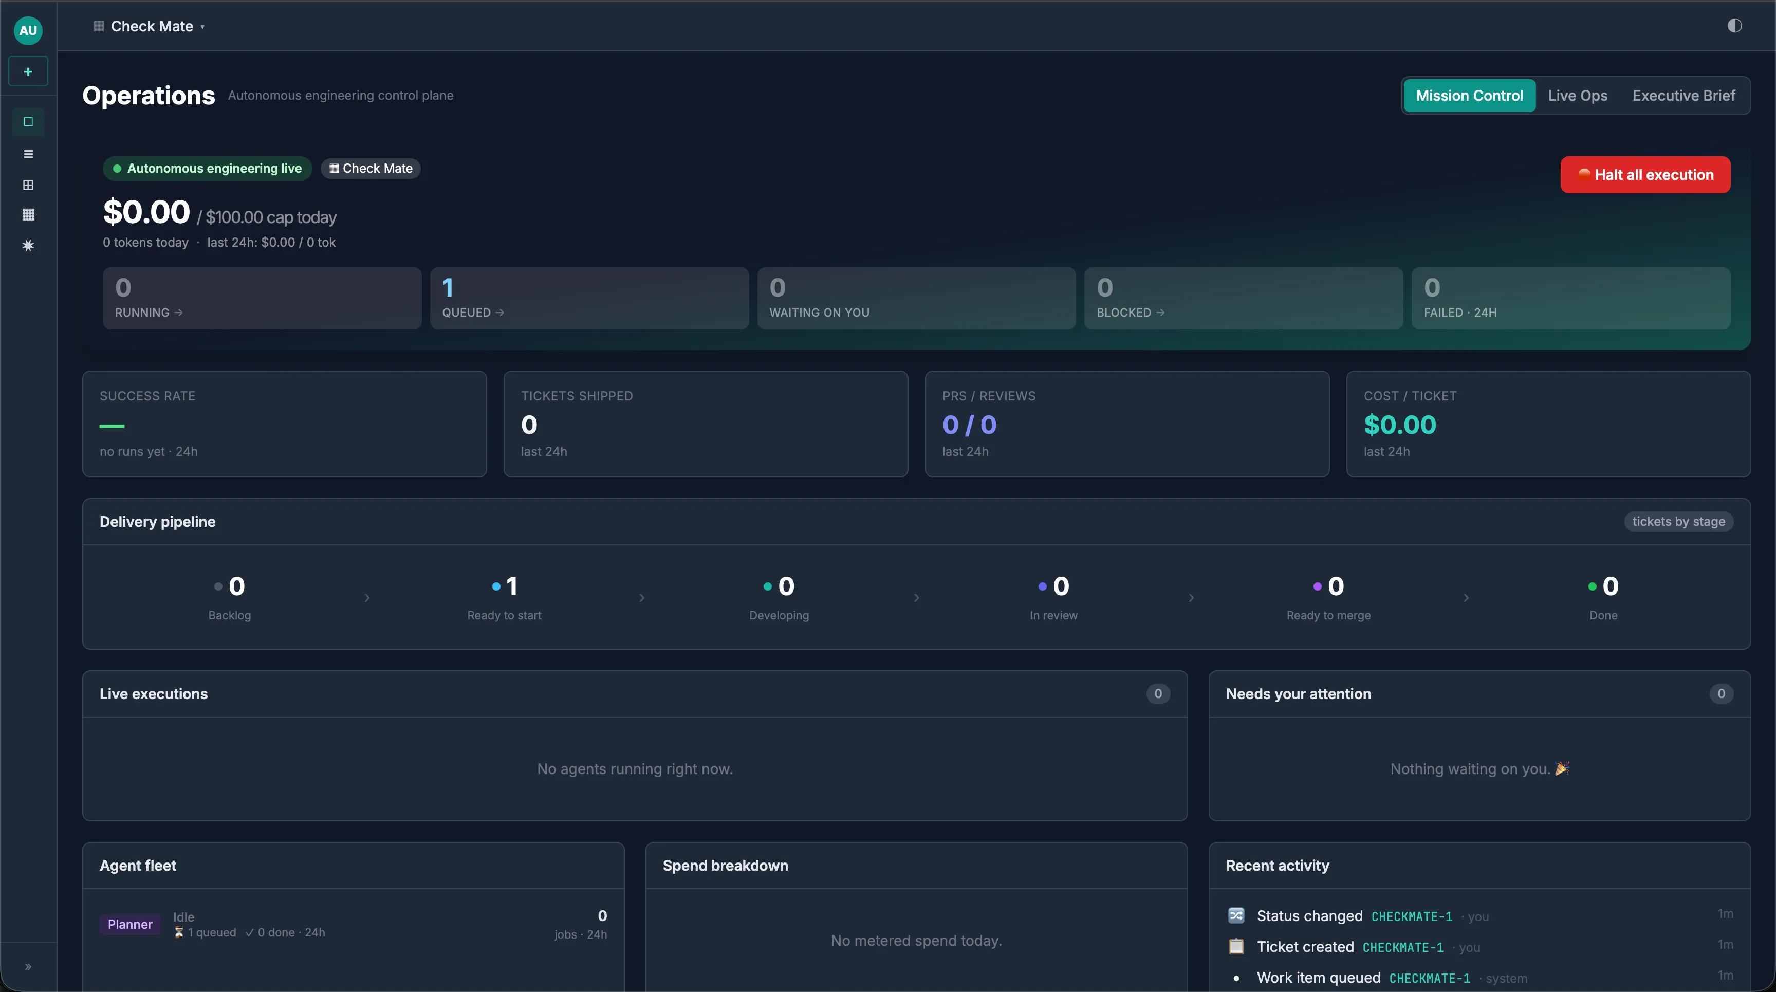The height and width of the screenshot is (992, 1776).
Task: Open the FAILED 24H stat card
Action: 1570,299
